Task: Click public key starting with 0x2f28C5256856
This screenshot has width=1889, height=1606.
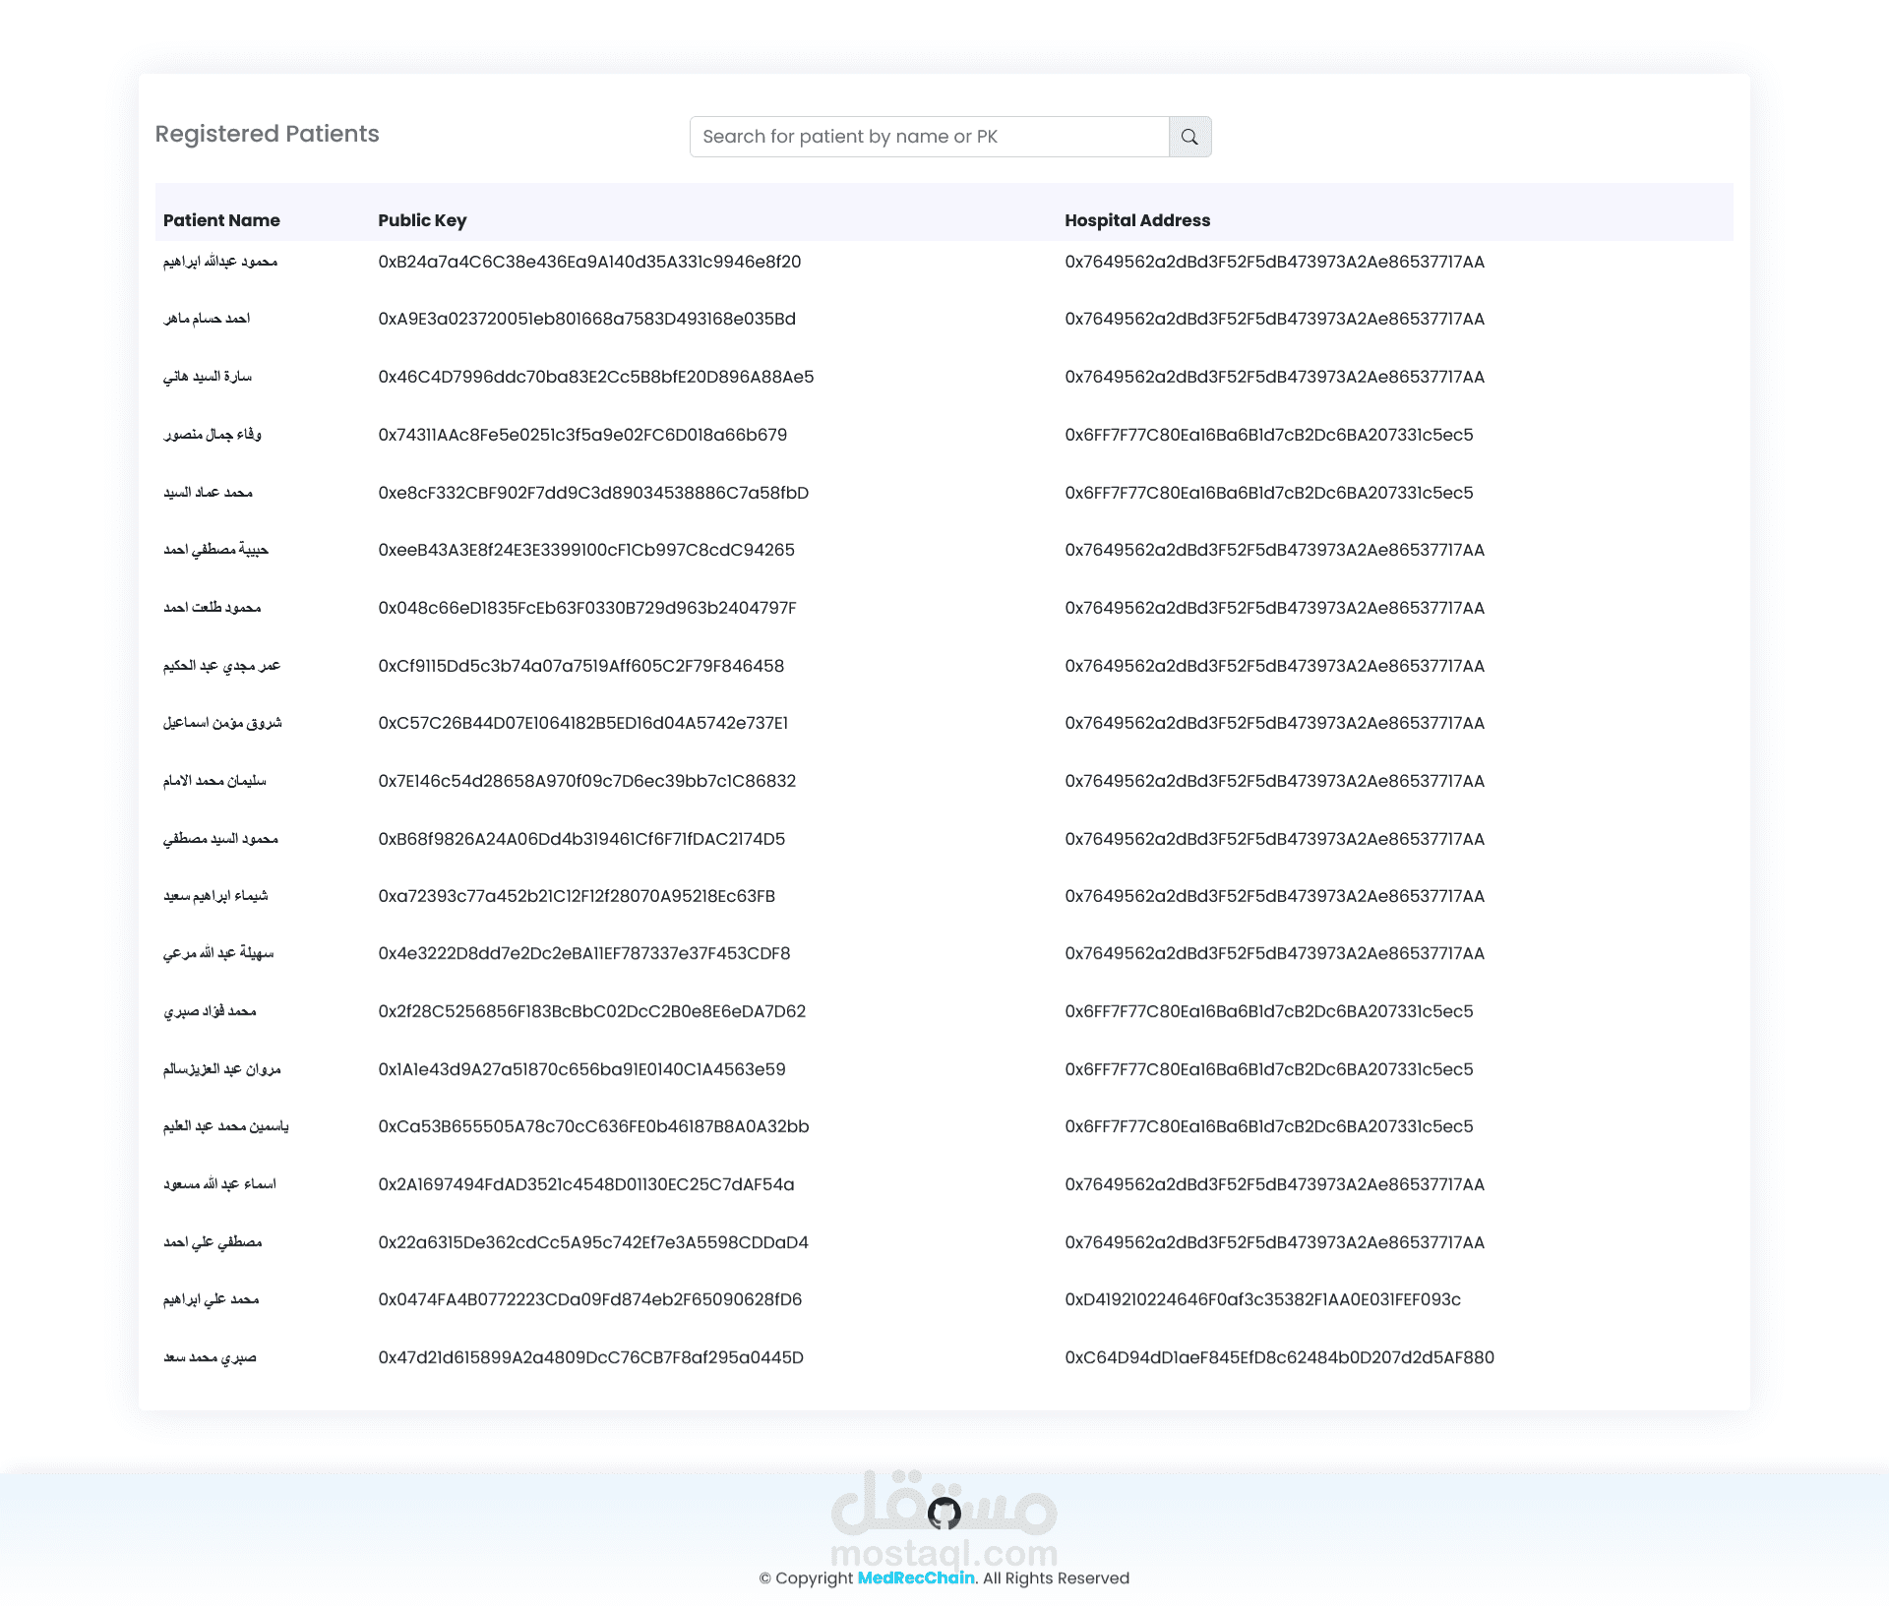Action: point(591,1011)
